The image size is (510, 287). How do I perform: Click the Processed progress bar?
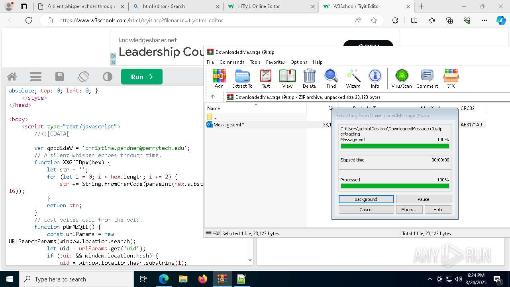395,186
